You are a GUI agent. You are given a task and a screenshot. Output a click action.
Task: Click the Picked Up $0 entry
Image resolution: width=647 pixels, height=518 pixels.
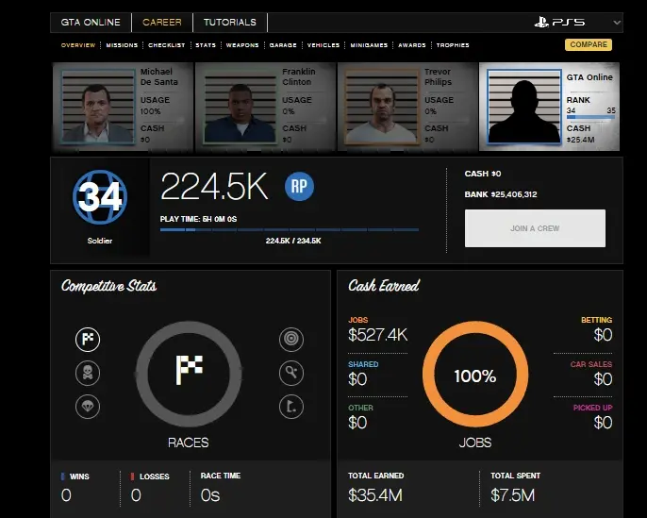tap(593, 417)
